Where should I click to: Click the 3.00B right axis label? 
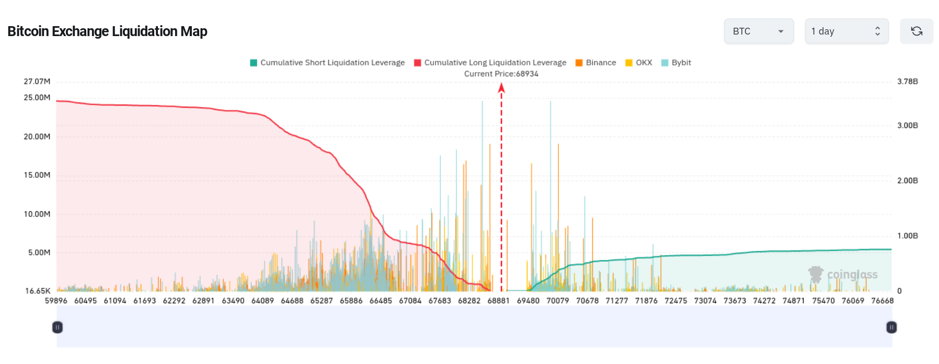coord(908,126)
